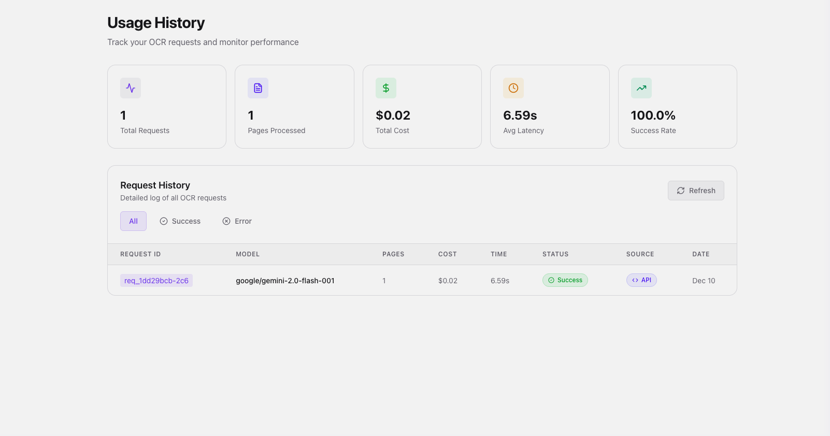Click the TIME column header
The height and width of the screenshot is (436, 830).
click(499, 254)
